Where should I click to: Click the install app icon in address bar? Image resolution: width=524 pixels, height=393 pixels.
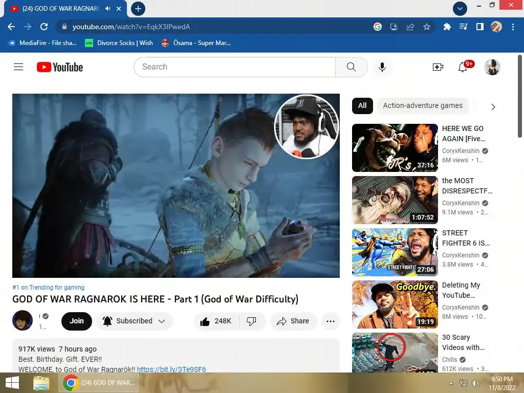[x=394, y=27]
